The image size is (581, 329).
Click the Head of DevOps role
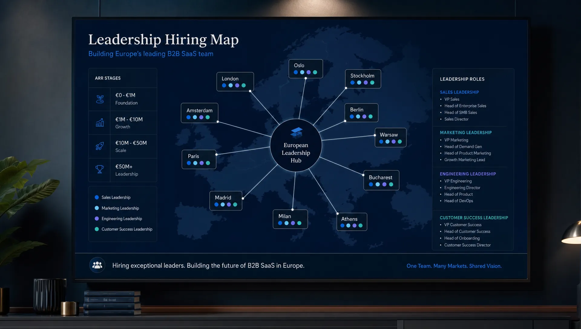click(x=458, y=201)
